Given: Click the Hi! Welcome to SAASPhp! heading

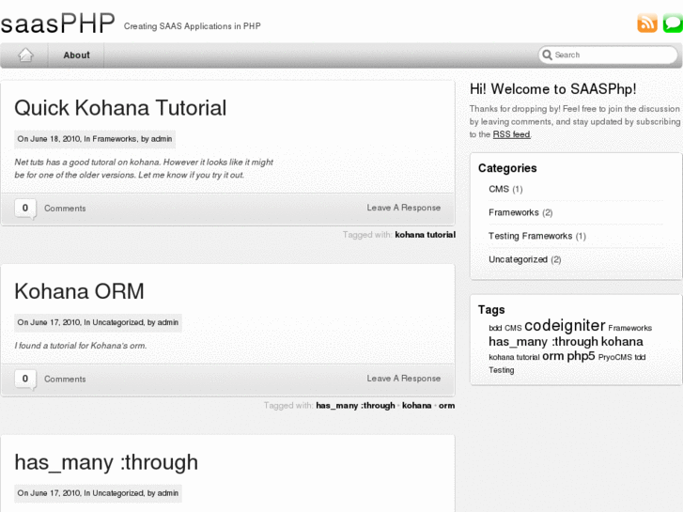Looking at the screenshot, I should coord(552,89).
